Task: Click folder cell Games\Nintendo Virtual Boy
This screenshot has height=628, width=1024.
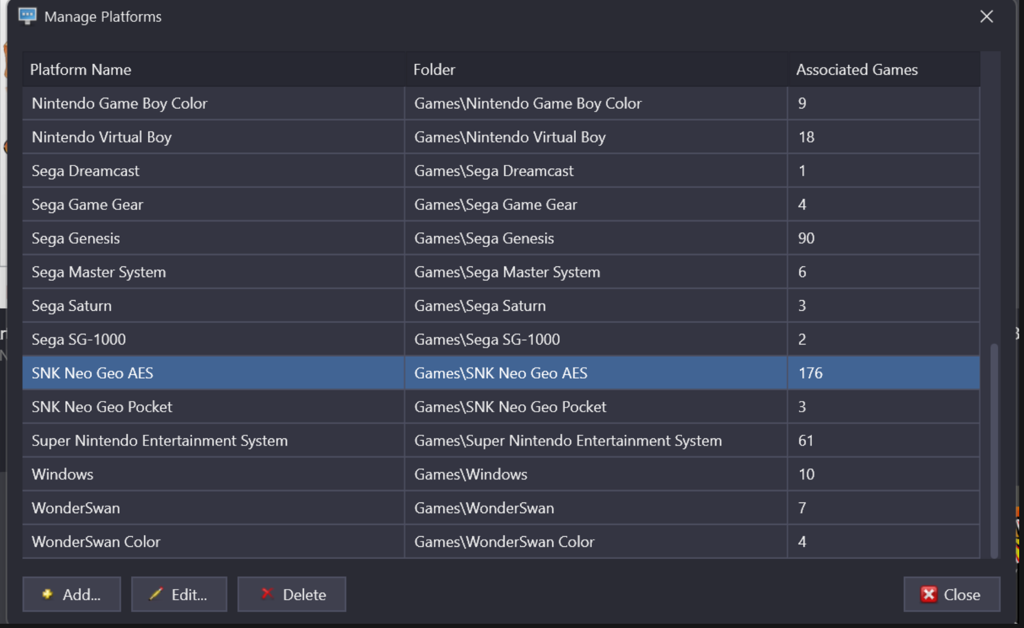Action: [x=596, y=137]
